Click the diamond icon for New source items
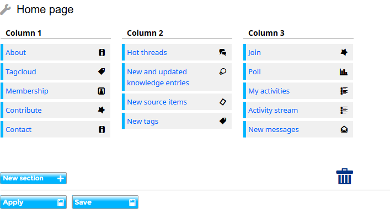The image size is (390, 209). 223,102
